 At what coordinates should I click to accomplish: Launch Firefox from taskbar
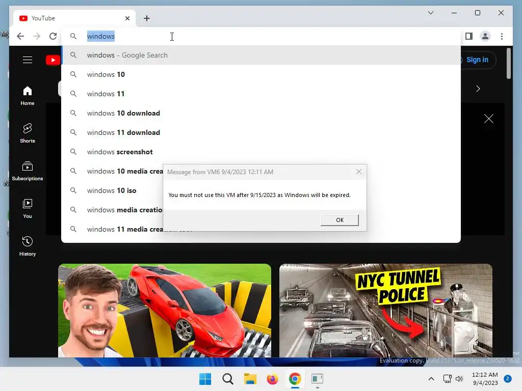pos(272,379)
